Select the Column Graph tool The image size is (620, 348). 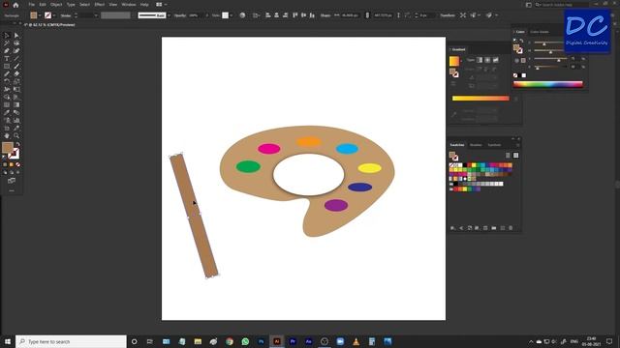click(16, 120)
